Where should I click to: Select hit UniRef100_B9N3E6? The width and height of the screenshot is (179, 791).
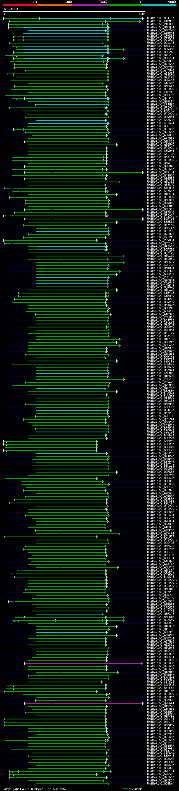coord(161,49)
